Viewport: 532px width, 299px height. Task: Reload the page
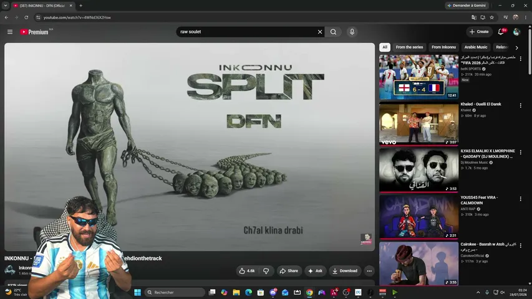(26, 17)
